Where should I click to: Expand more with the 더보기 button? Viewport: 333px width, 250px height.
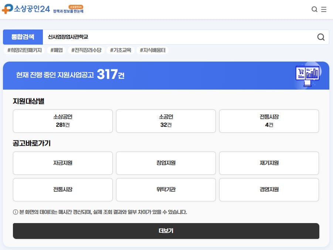(x=166, y=231)
